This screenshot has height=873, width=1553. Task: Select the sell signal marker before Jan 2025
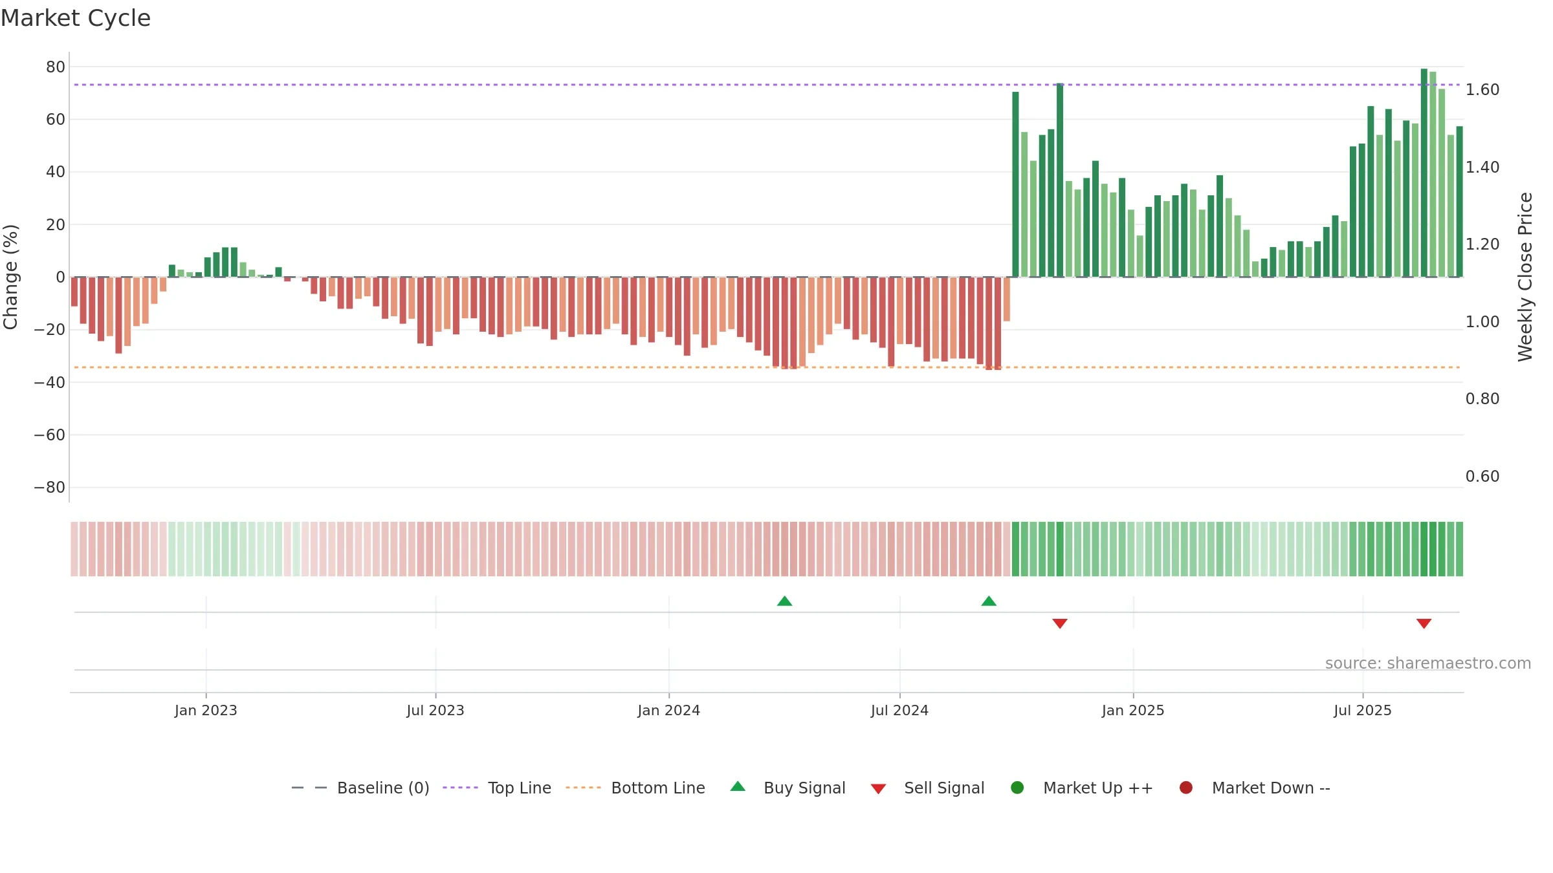point(1060,623)
